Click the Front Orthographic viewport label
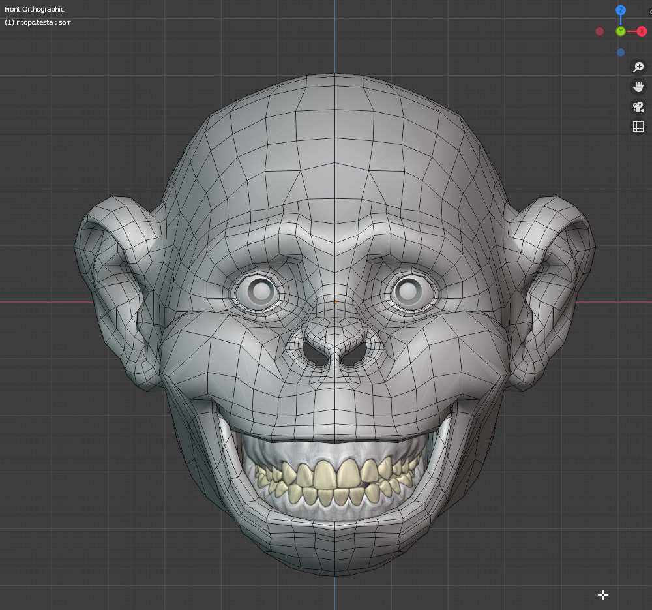The height and width of the screenshot is (610, 652). tap(34, 9)
